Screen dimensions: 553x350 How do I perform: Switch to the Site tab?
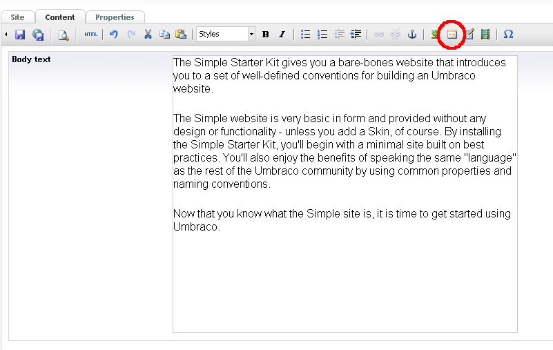(18, 17)
